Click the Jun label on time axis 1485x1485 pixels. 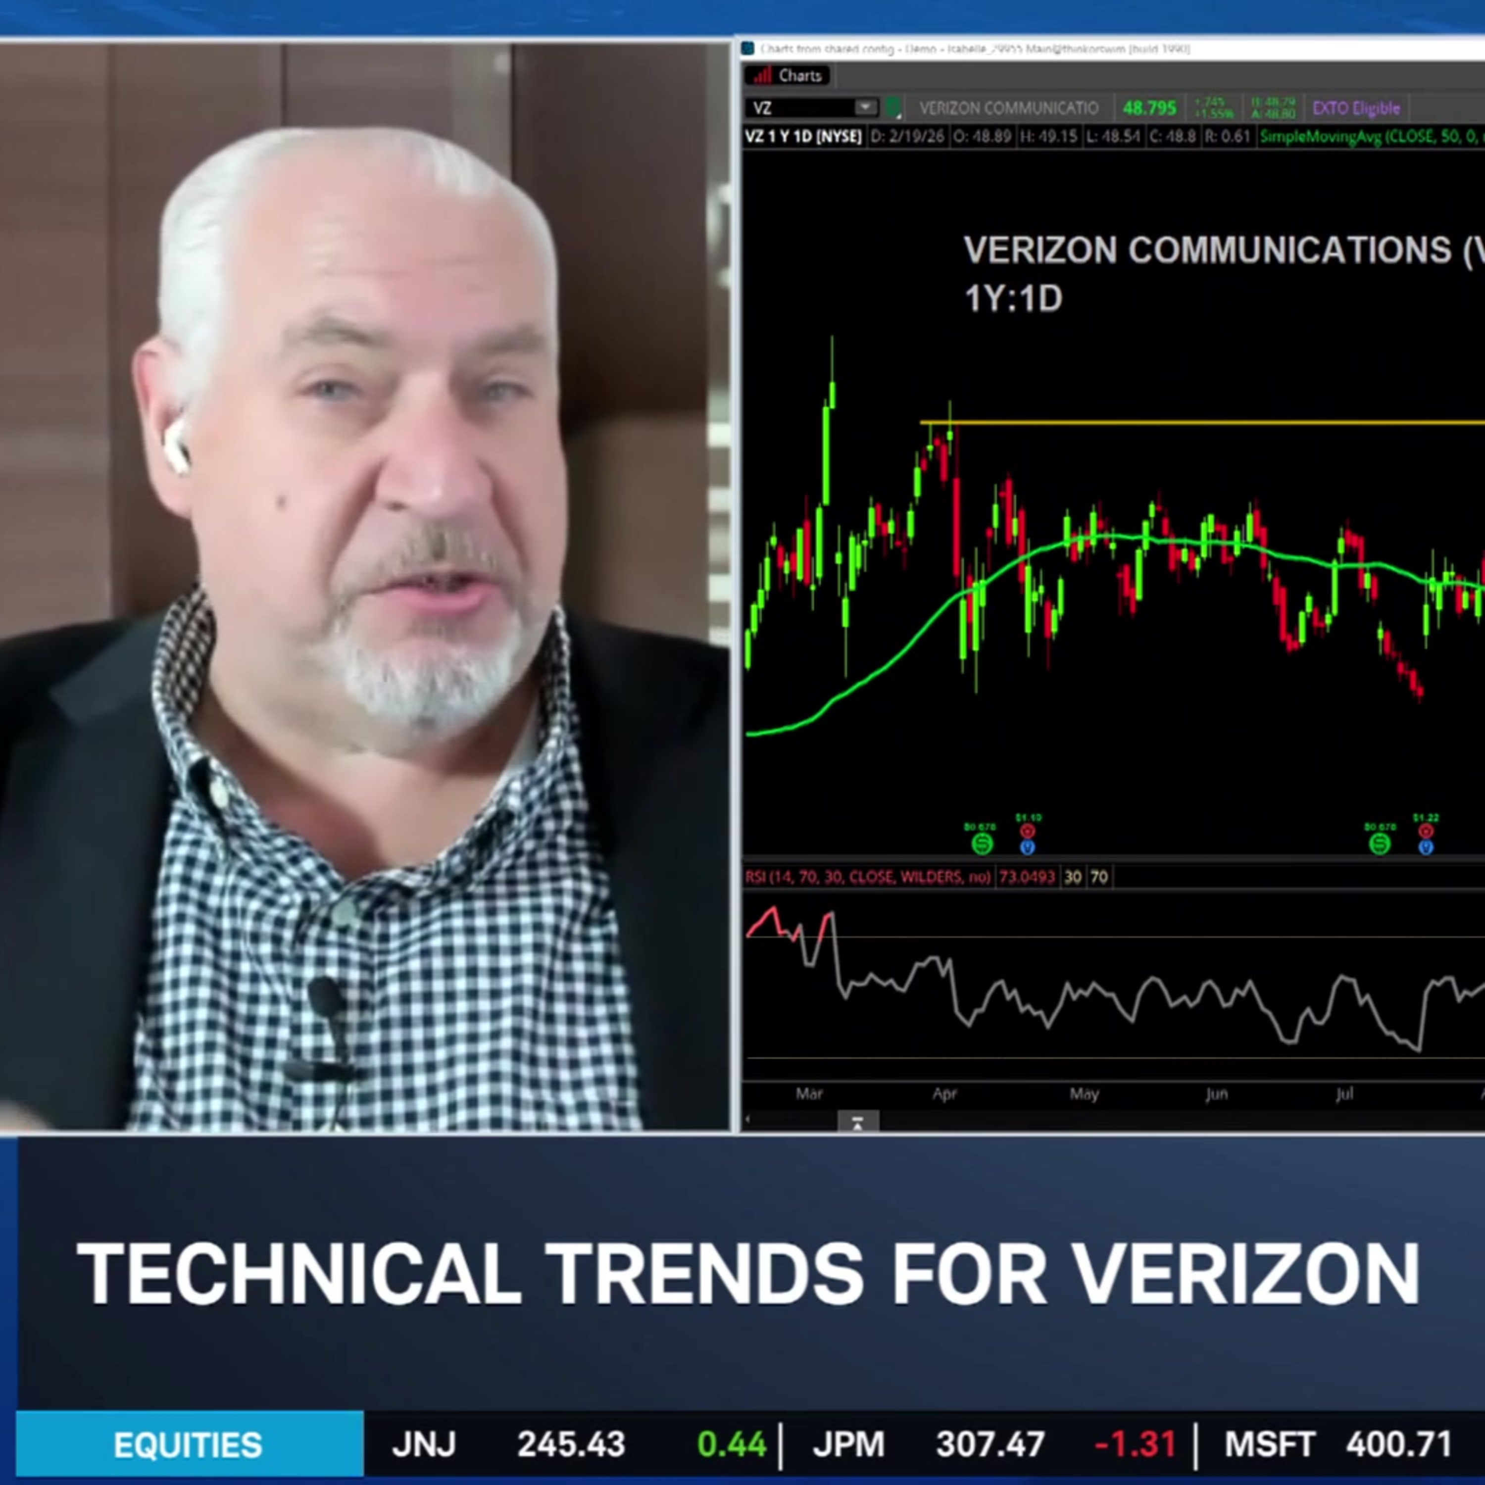(1216, 1094)
